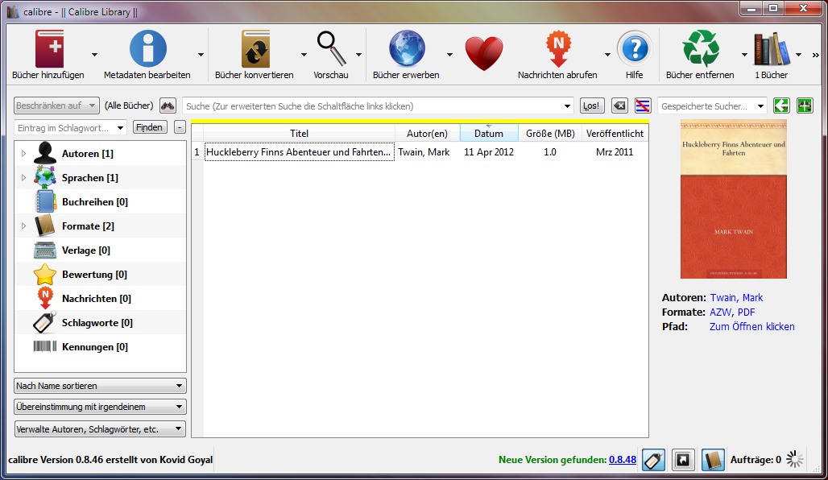Select Kennungen [0] category
The height and width of the screenshot is (480, 828).
tap(95, 347)
